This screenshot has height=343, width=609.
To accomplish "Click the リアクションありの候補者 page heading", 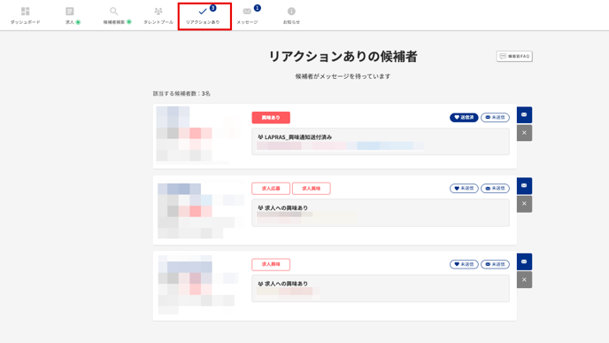I will point(343,57).
